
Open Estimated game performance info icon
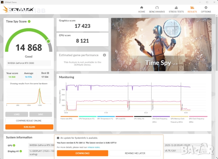pyautogui.click(x=105, y=55)
